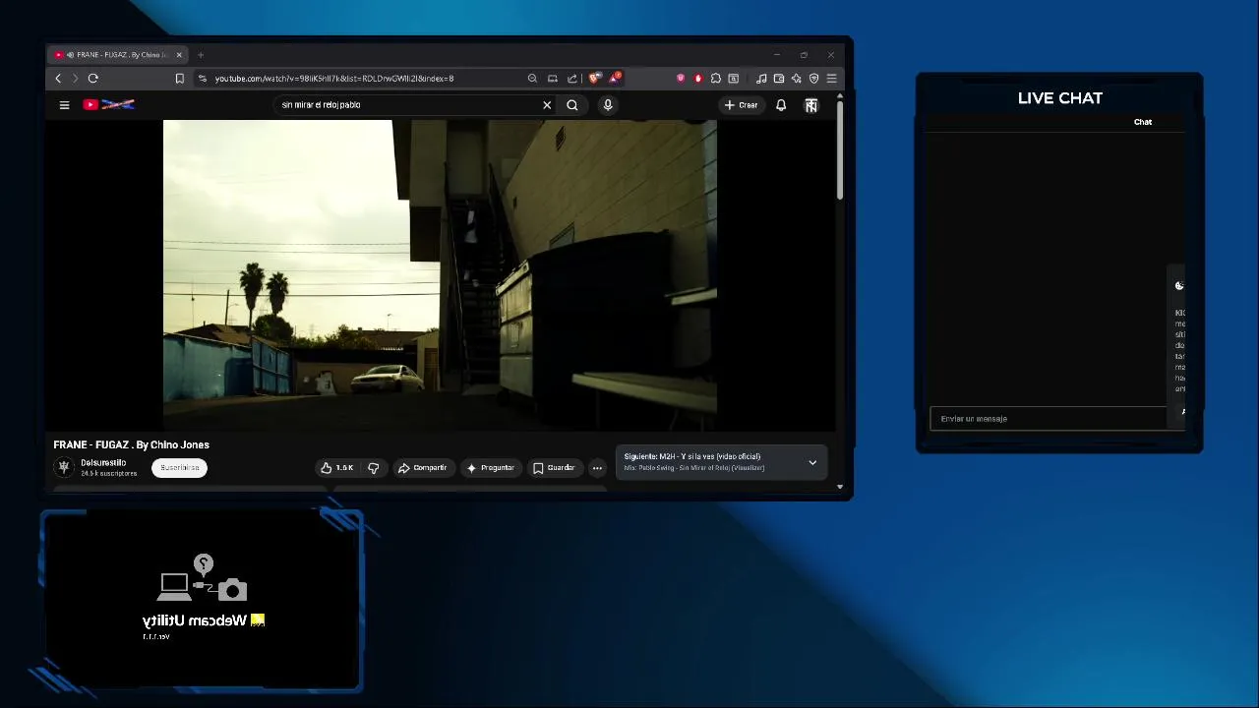Close the FRANE - FUGAZ browser tab
The height and width of the screenshot is (708, 1259).
[179, 55]
